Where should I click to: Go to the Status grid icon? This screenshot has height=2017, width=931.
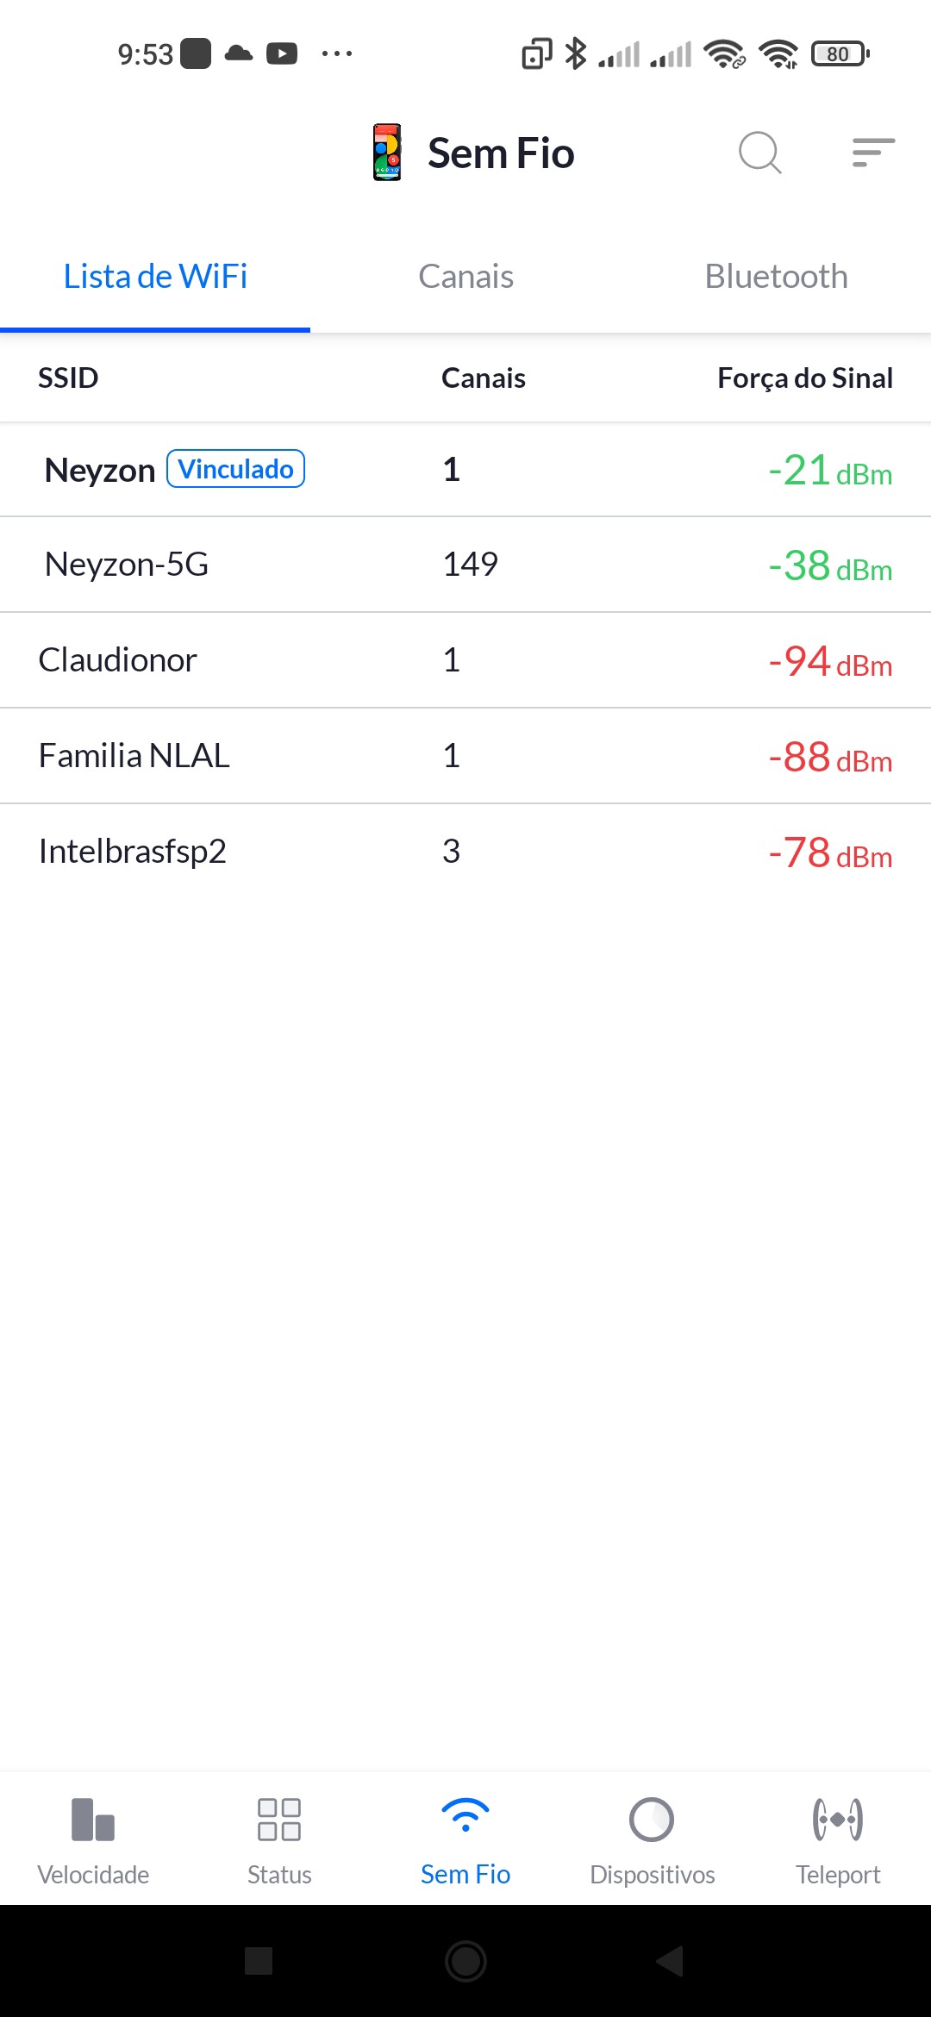point(279,1820)
